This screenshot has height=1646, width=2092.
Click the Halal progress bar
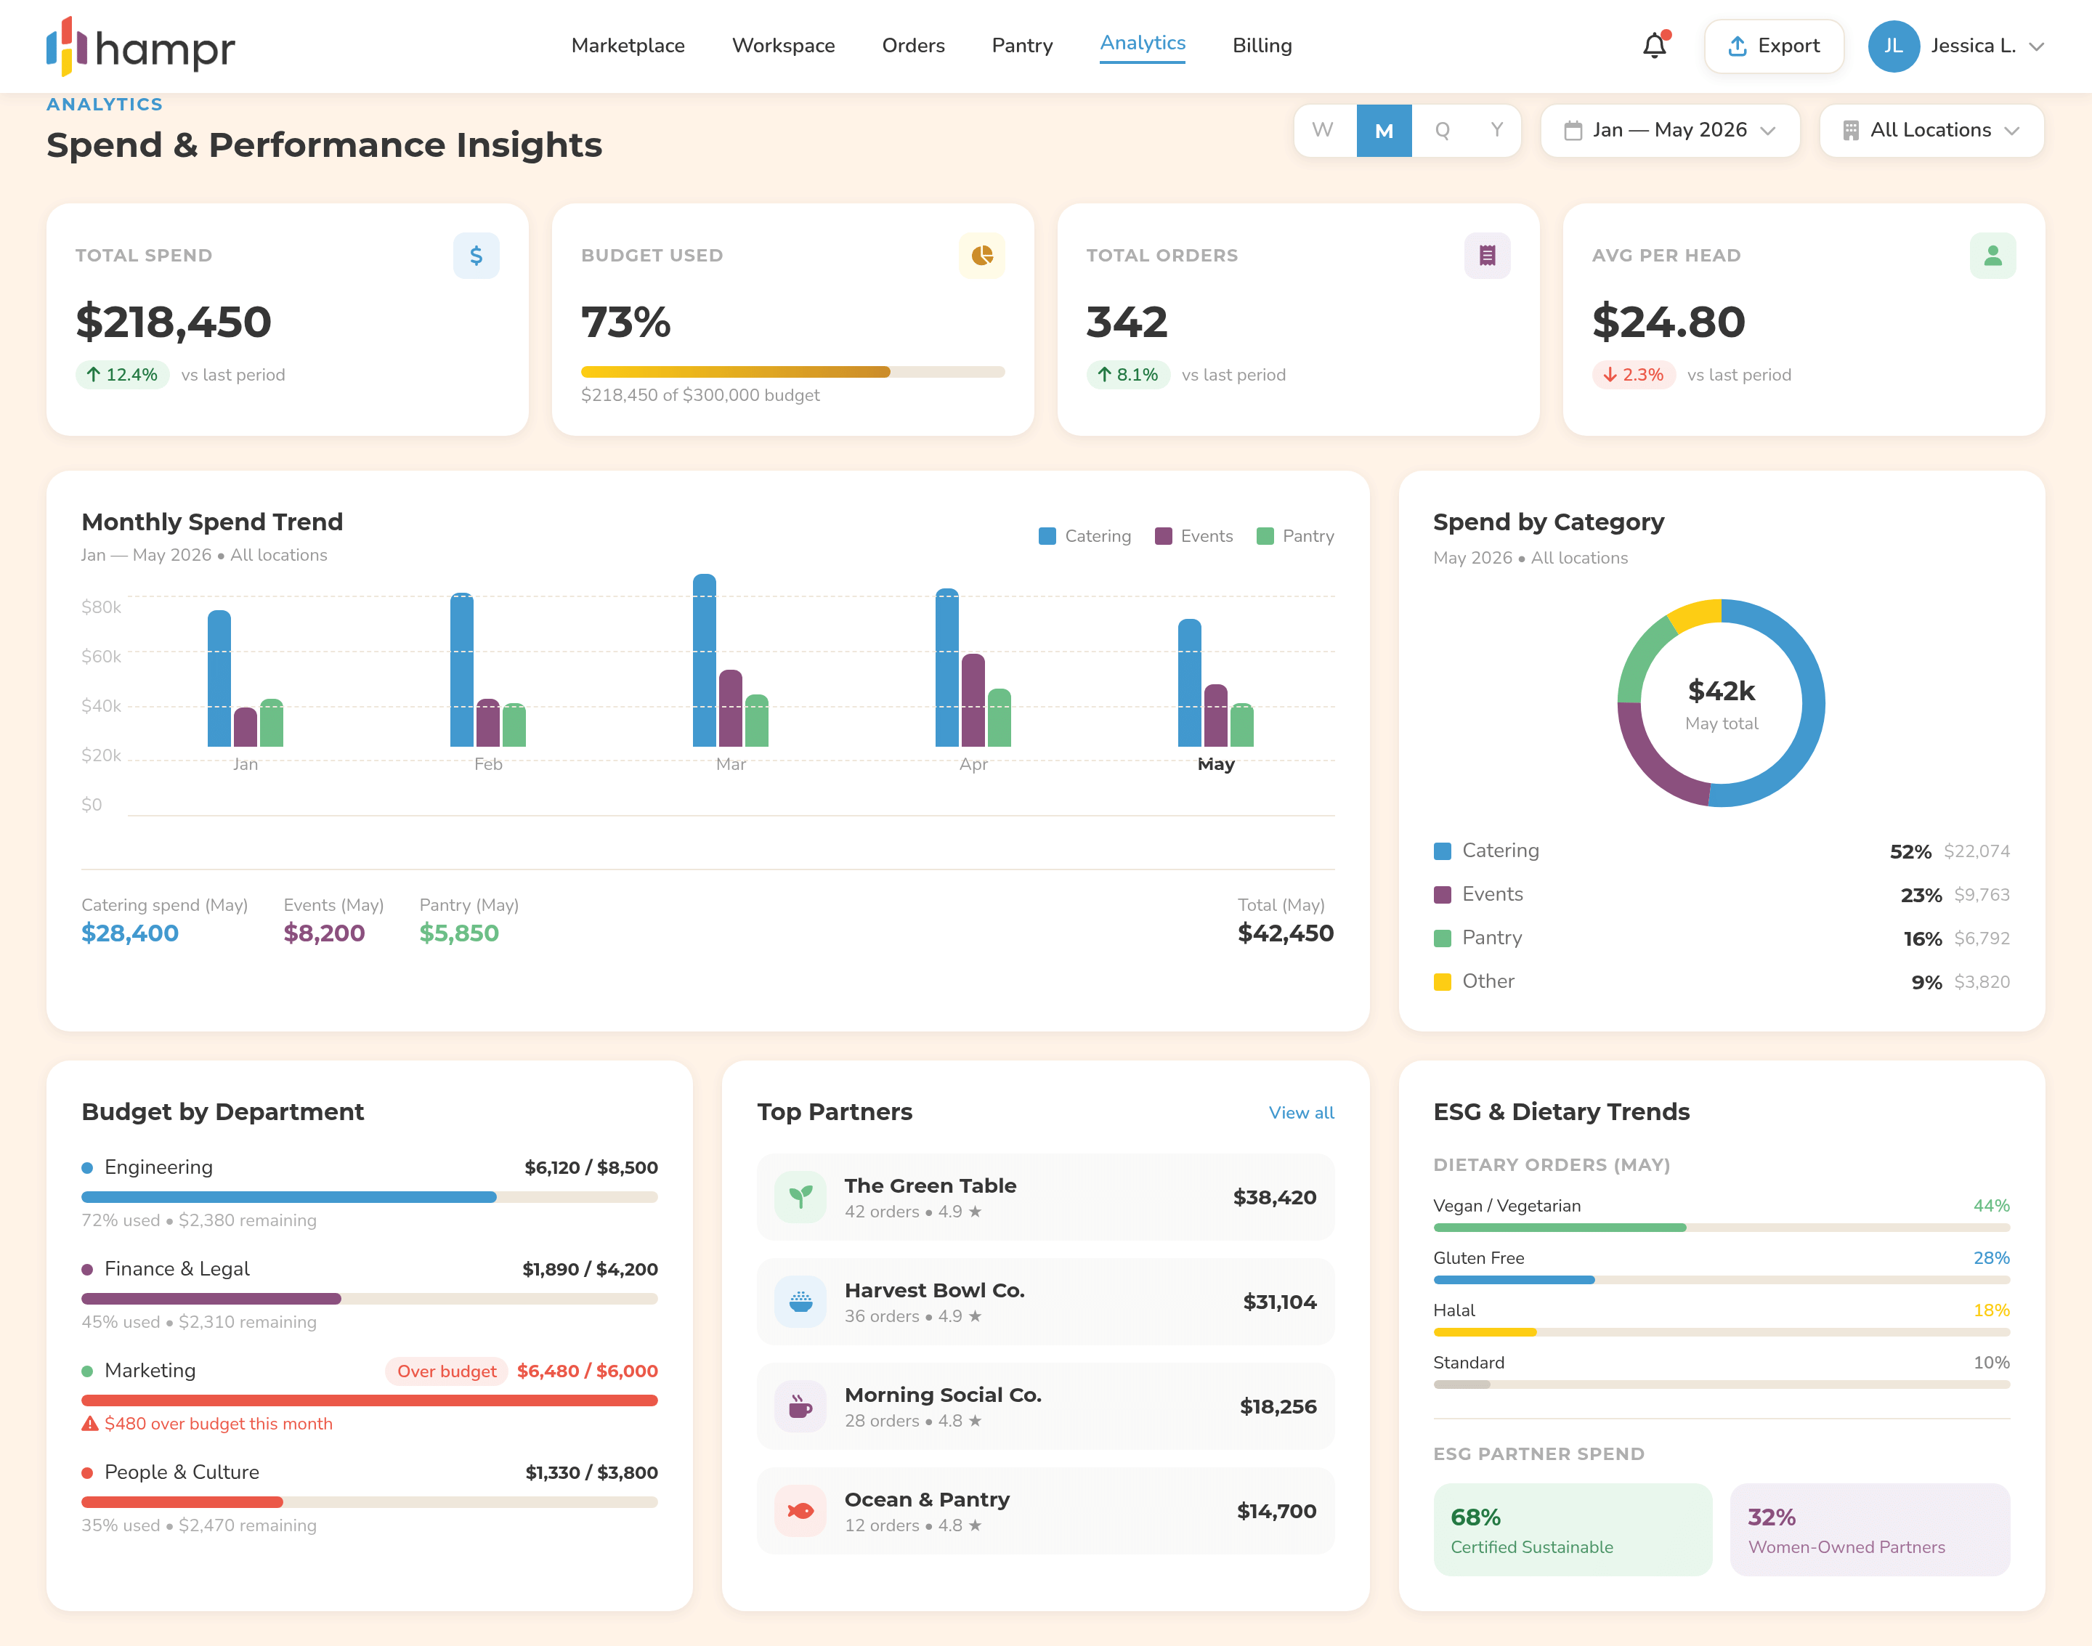point(1721,1331)
